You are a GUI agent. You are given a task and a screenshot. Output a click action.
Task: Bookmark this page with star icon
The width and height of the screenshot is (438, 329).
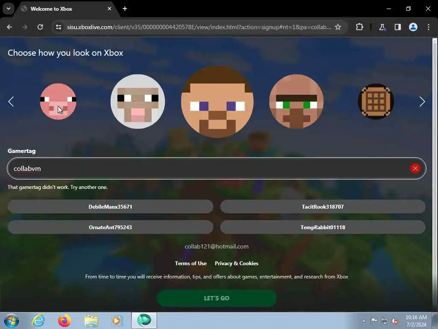(x=338, y=27)
